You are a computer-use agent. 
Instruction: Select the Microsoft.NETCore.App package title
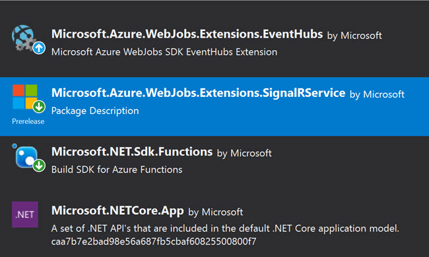(117, 211)
